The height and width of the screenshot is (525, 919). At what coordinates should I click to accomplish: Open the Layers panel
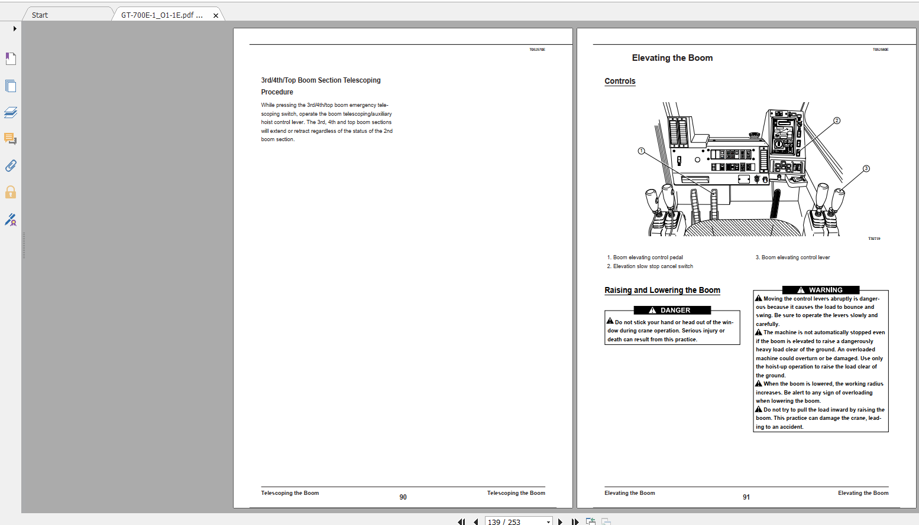[11, 112]
